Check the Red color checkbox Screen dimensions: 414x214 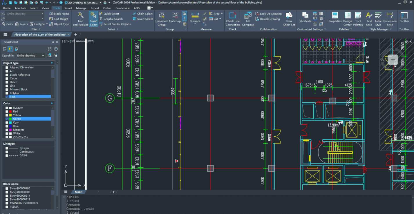[7, 111]
